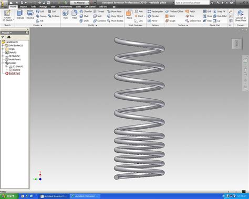Click the Draft tool
Image resolution: width=249 pixels, height=199 pixels.
84,21
